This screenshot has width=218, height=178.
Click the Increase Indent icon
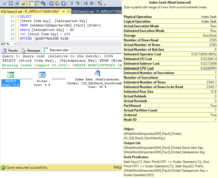[92, 3]
